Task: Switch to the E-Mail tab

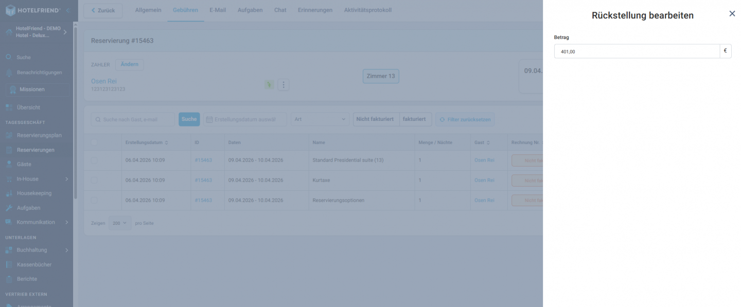Action: 218,10
